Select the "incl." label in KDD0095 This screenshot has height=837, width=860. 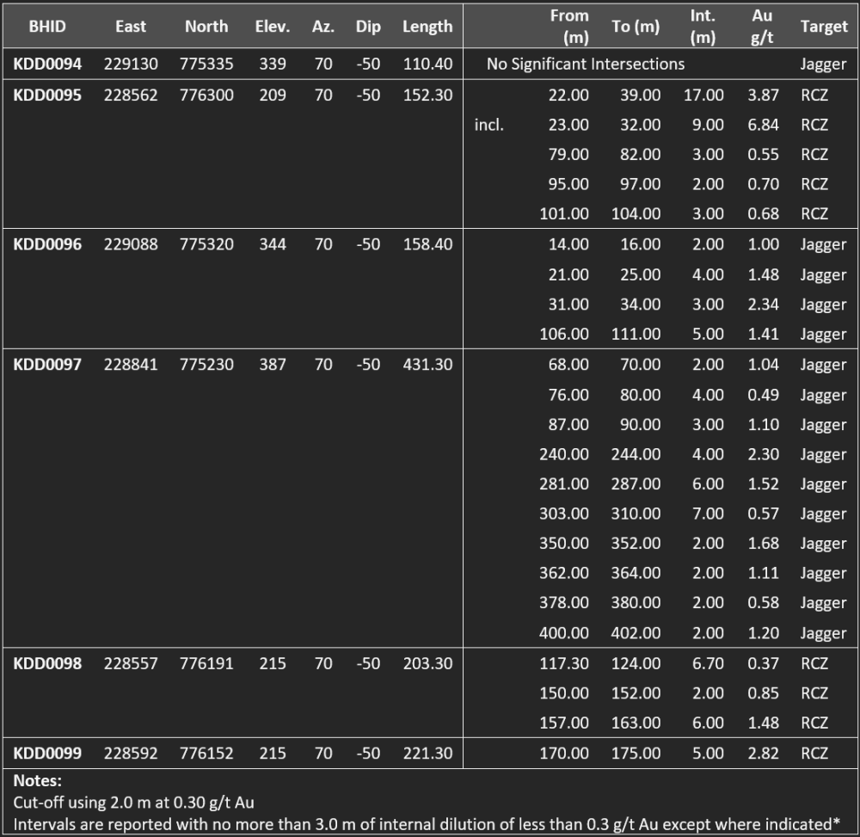(488, 126)
